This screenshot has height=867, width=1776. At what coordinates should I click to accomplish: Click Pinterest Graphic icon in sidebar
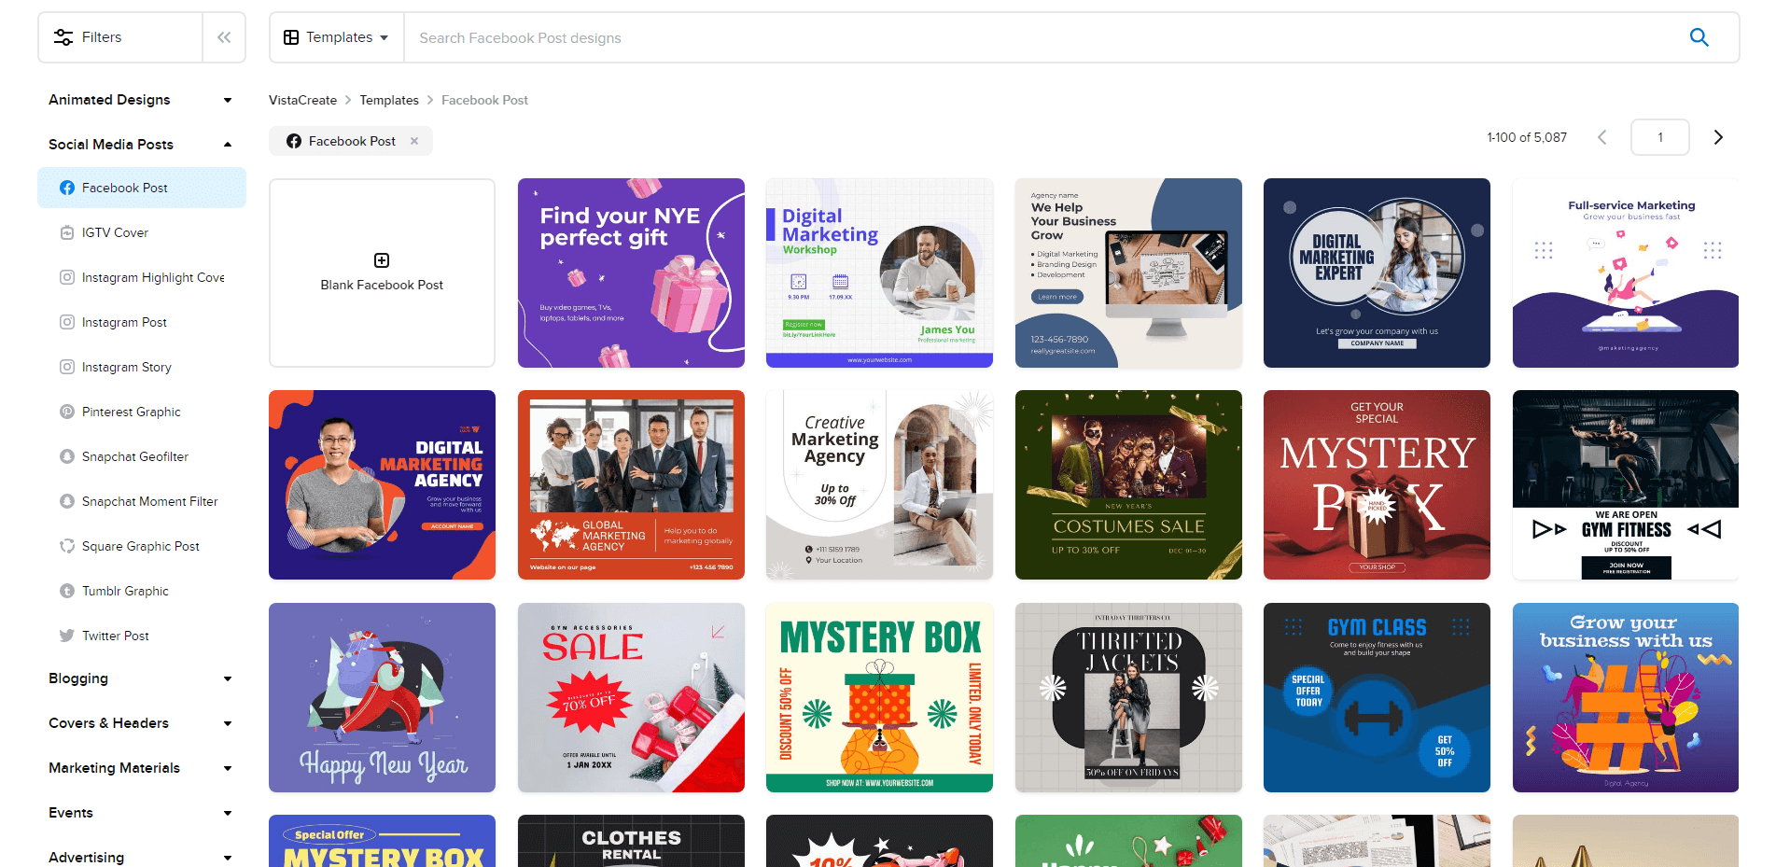[67, 412]
